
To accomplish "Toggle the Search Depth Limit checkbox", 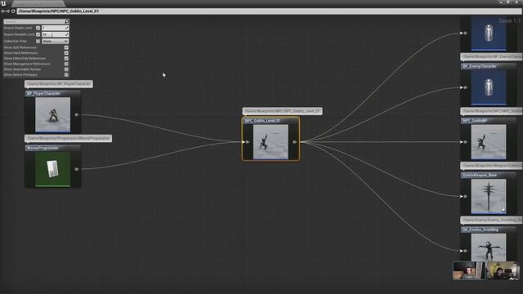I will (x=38, y=28).
